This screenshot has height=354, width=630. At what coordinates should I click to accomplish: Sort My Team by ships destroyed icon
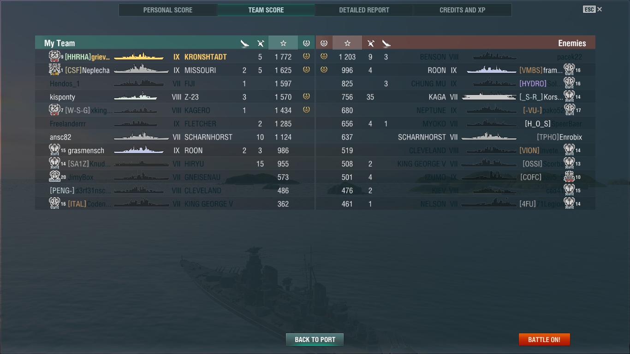pyautogui.click(x=244, y=43)
